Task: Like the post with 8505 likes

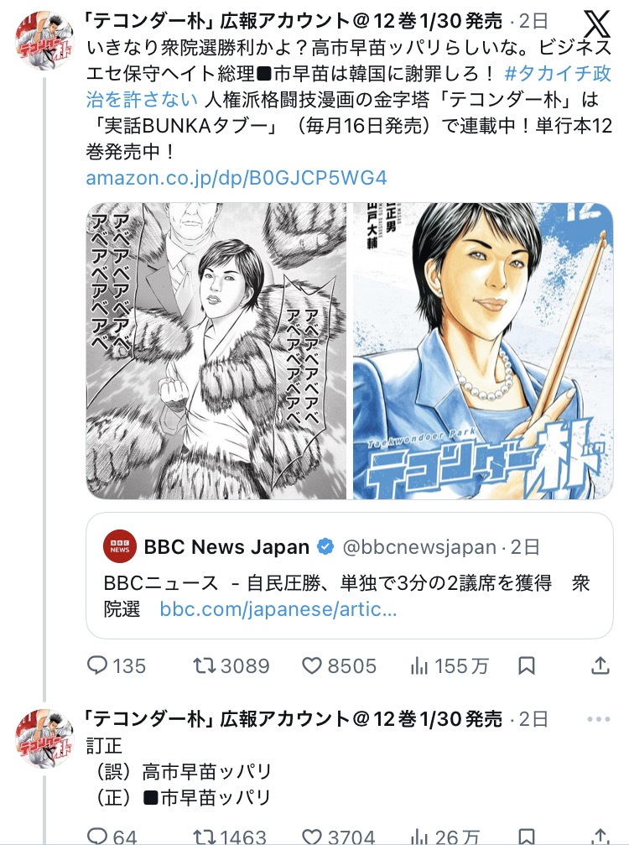Action: [x=312, y=665]
